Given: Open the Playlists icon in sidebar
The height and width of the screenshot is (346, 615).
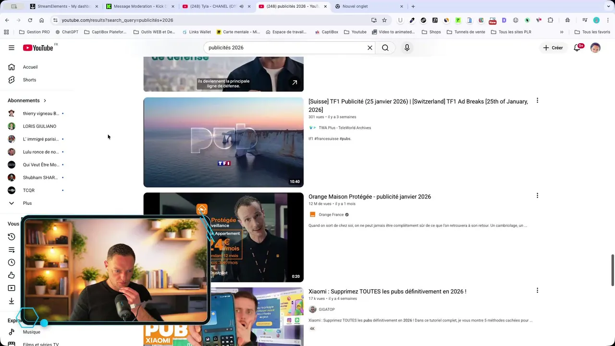Looking at the screenshot, I should pos(12,249).
